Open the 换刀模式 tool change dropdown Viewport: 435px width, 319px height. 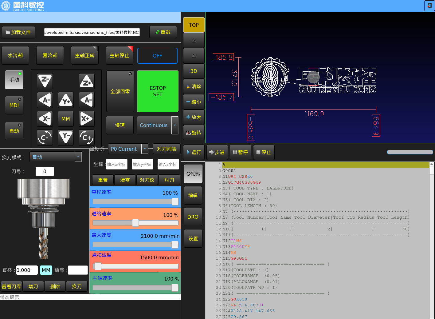78,157
